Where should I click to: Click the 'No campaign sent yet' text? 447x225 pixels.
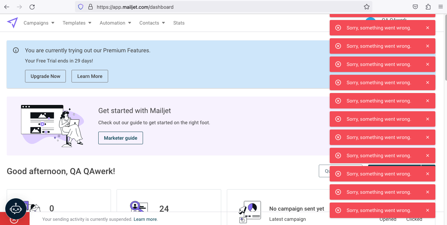297,209
